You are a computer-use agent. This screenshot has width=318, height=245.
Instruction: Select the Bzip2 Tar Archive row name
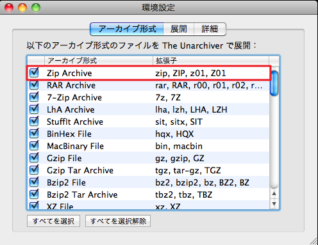coord(82,194)
